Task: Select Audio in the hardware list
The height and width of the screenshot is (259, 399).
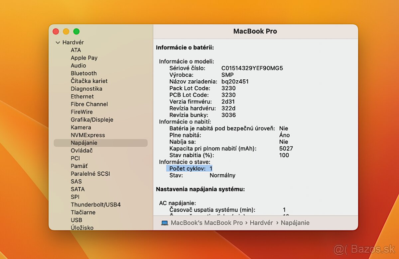Action: [78, 65]
